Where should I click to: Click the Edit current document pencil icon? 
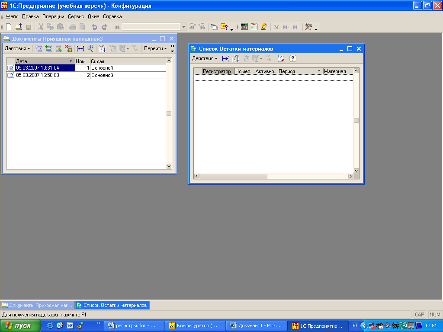[x=58, y=48]
